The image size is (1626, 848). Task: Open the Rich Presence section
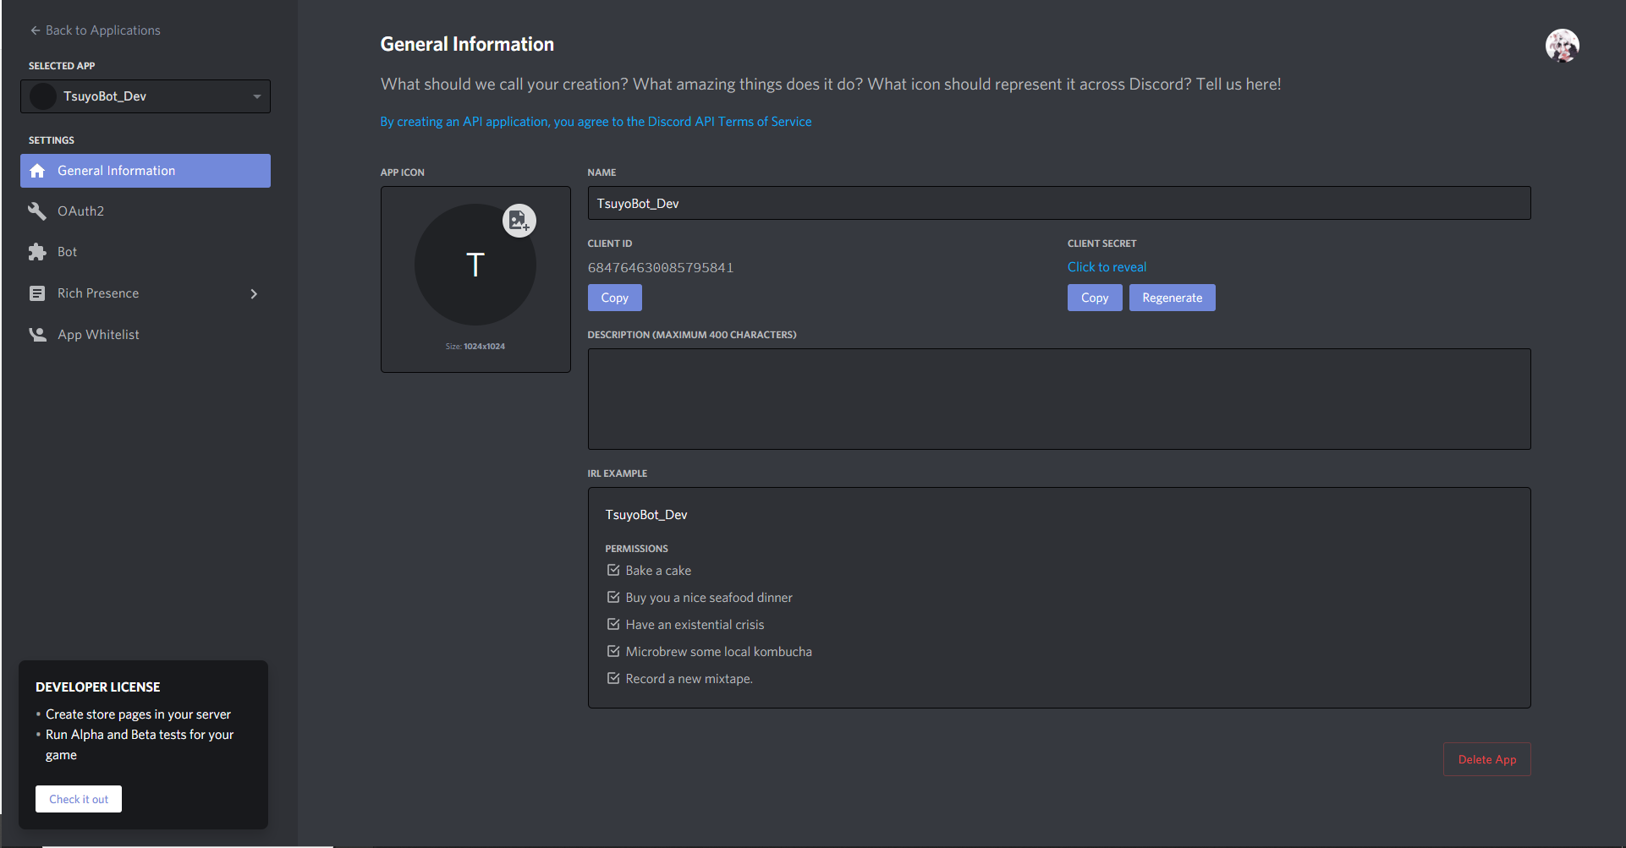(x=146, y=293)
